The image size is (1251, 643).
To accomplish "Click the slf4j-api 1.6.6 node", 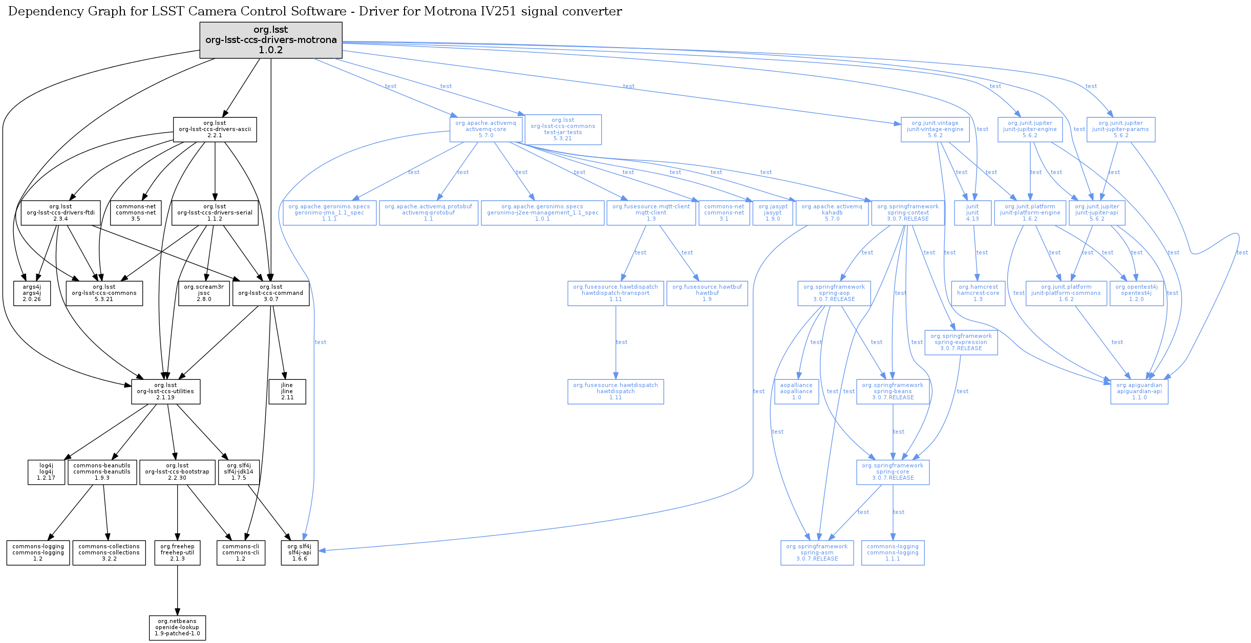I will point(300,553).
